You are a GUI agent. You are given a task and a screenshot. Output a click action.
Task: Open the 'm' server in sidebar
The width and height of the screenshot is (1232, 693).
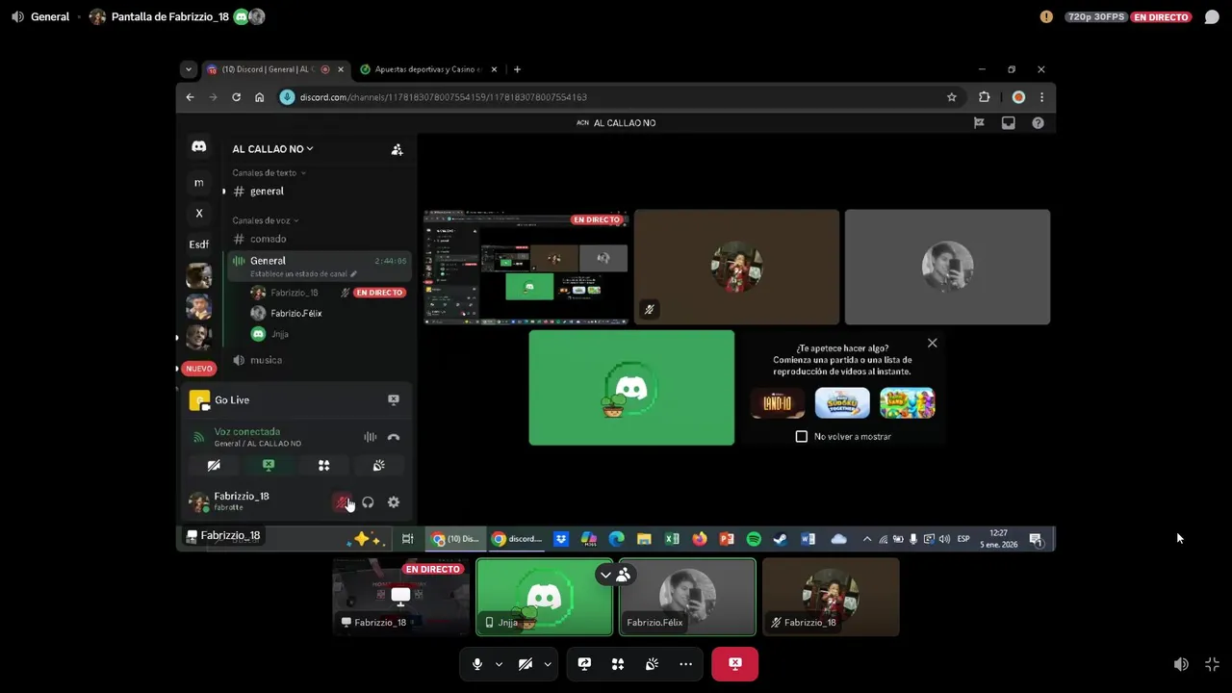click(x=198, y=183)
